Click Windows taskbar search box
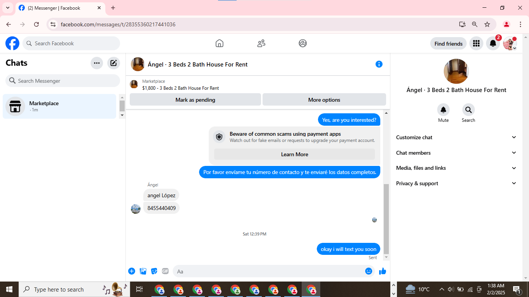This screenshot has height=297, width=529. [x=74, y=289]
